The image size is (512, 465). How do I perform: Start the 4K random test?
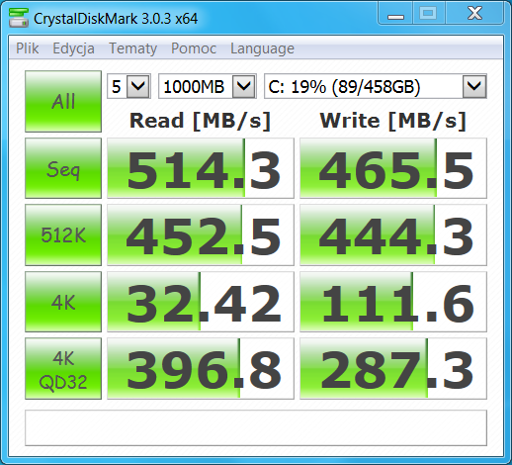63,302
